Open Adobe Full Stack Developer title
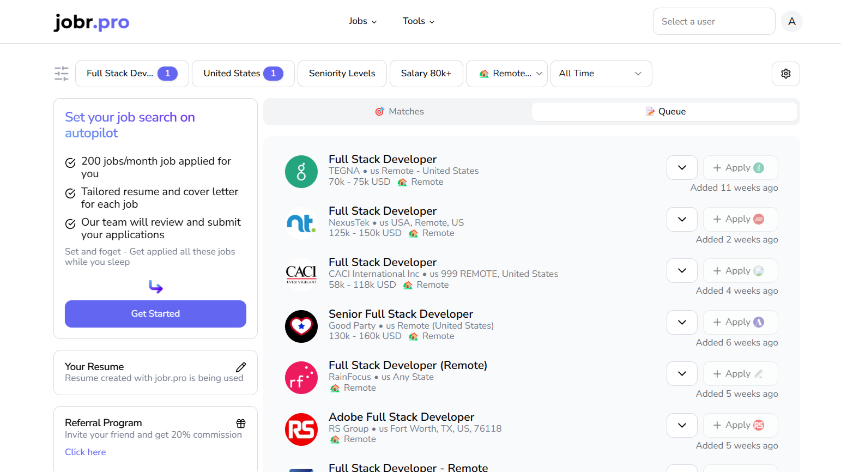841x472 pixels. (401, 417)
